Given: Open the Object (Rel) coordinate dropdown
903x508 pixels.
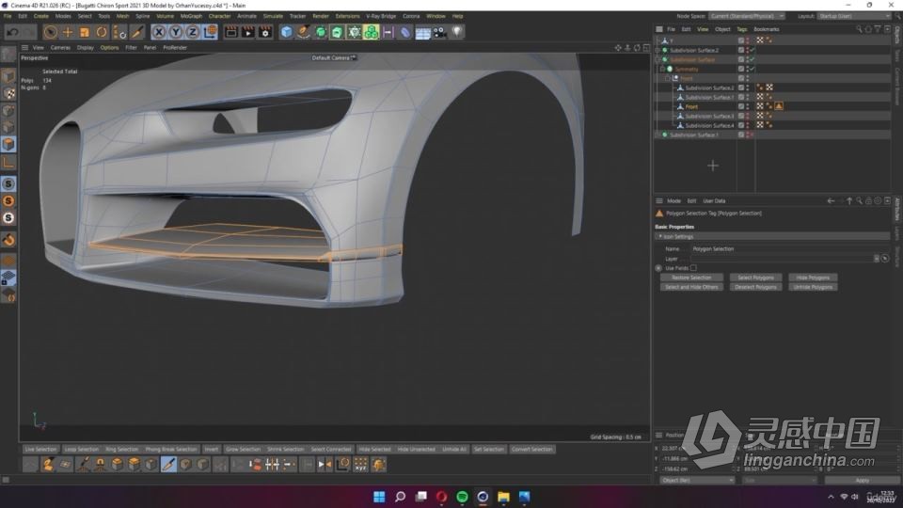Looking at the screenshot, I should point(697,481).
